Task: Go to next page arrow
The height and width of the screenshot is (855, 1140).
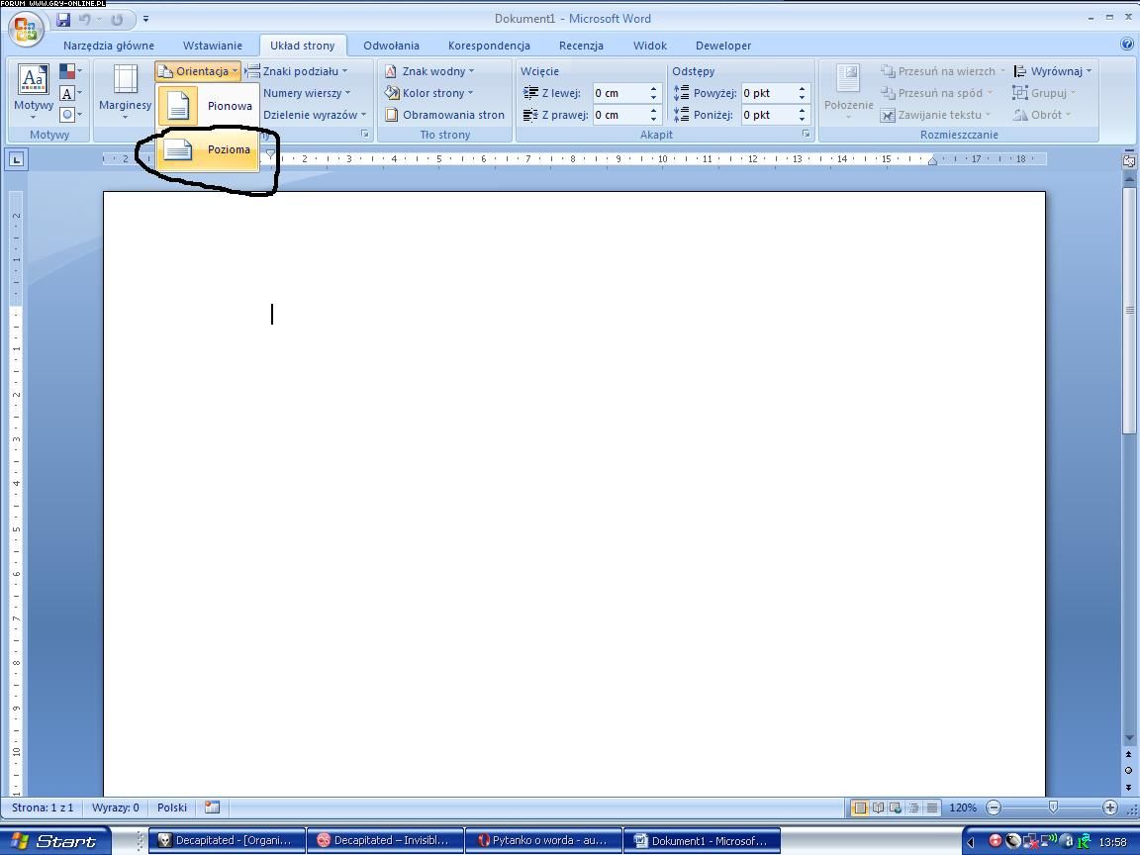Action: [1129, 787]
